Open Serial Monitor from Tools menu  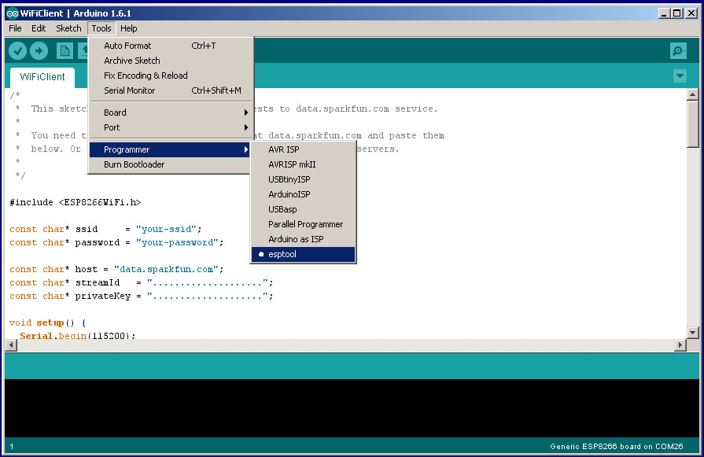click(170, 90)
